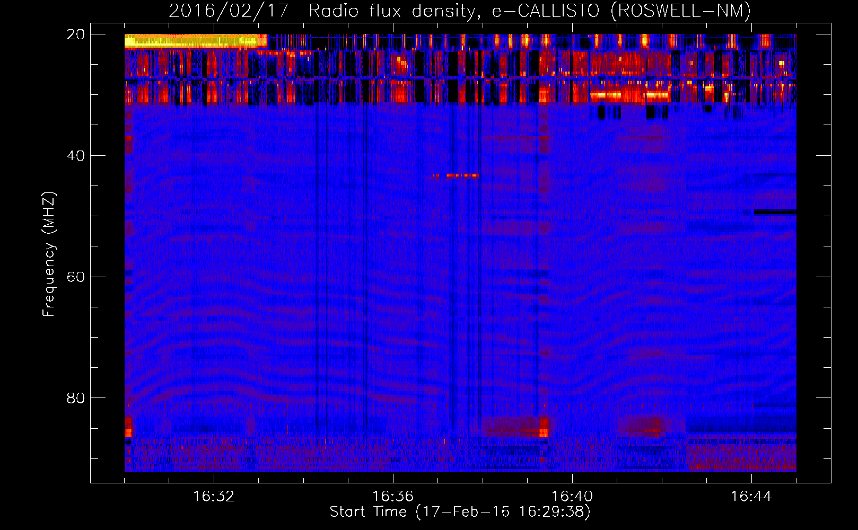
Task: Click the "Start Time (17-Feb-16 16:29:38)" label
Action: 460,512
